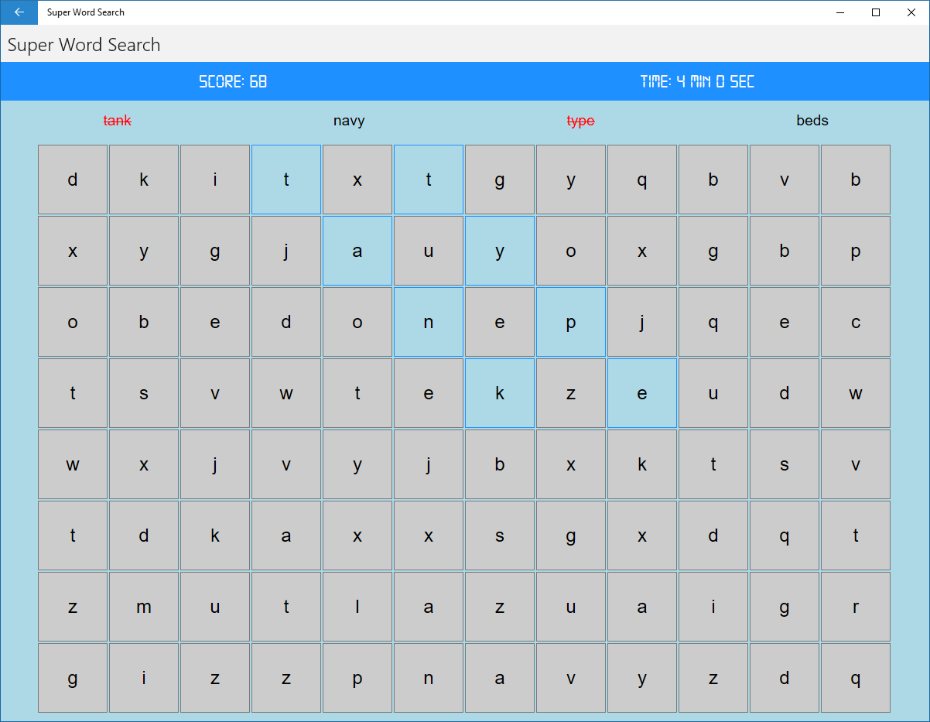Maximize the Super Word Search window

pos(876,12)
